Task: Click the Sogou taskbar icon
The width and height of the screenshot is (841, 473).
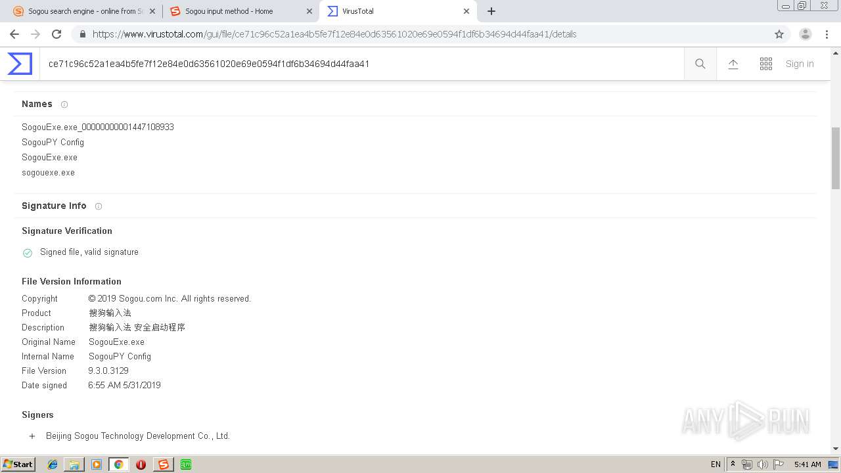Action: (163, 464)
